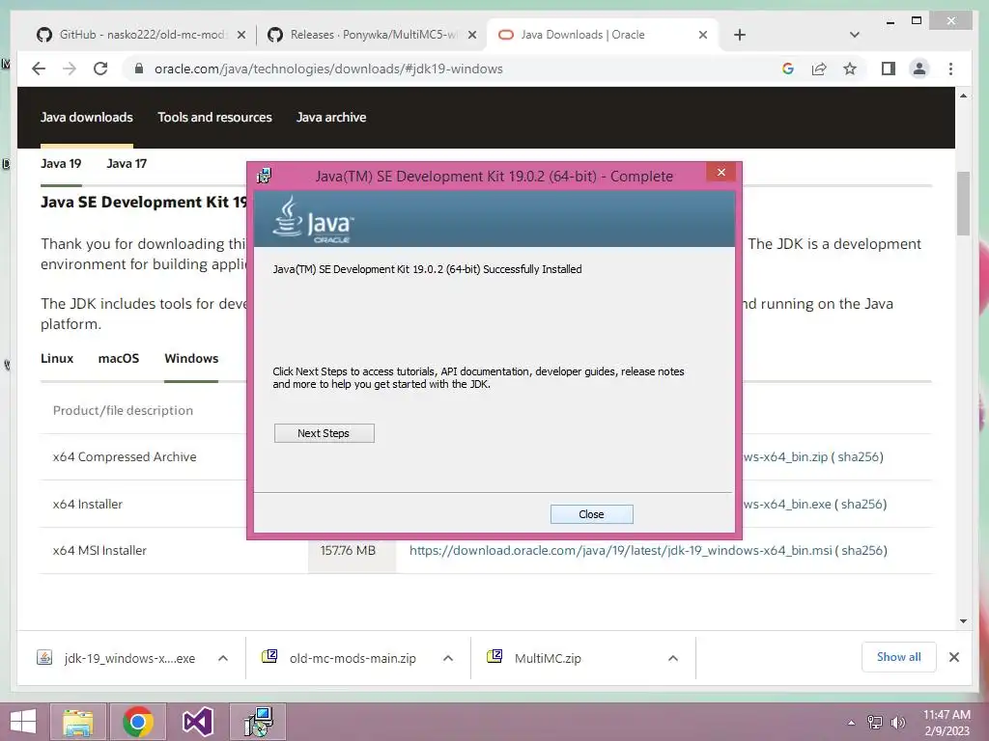Click x64 Compressed Archive row label
This screenshot has width=989, height=741.
[x=125, y=456]
